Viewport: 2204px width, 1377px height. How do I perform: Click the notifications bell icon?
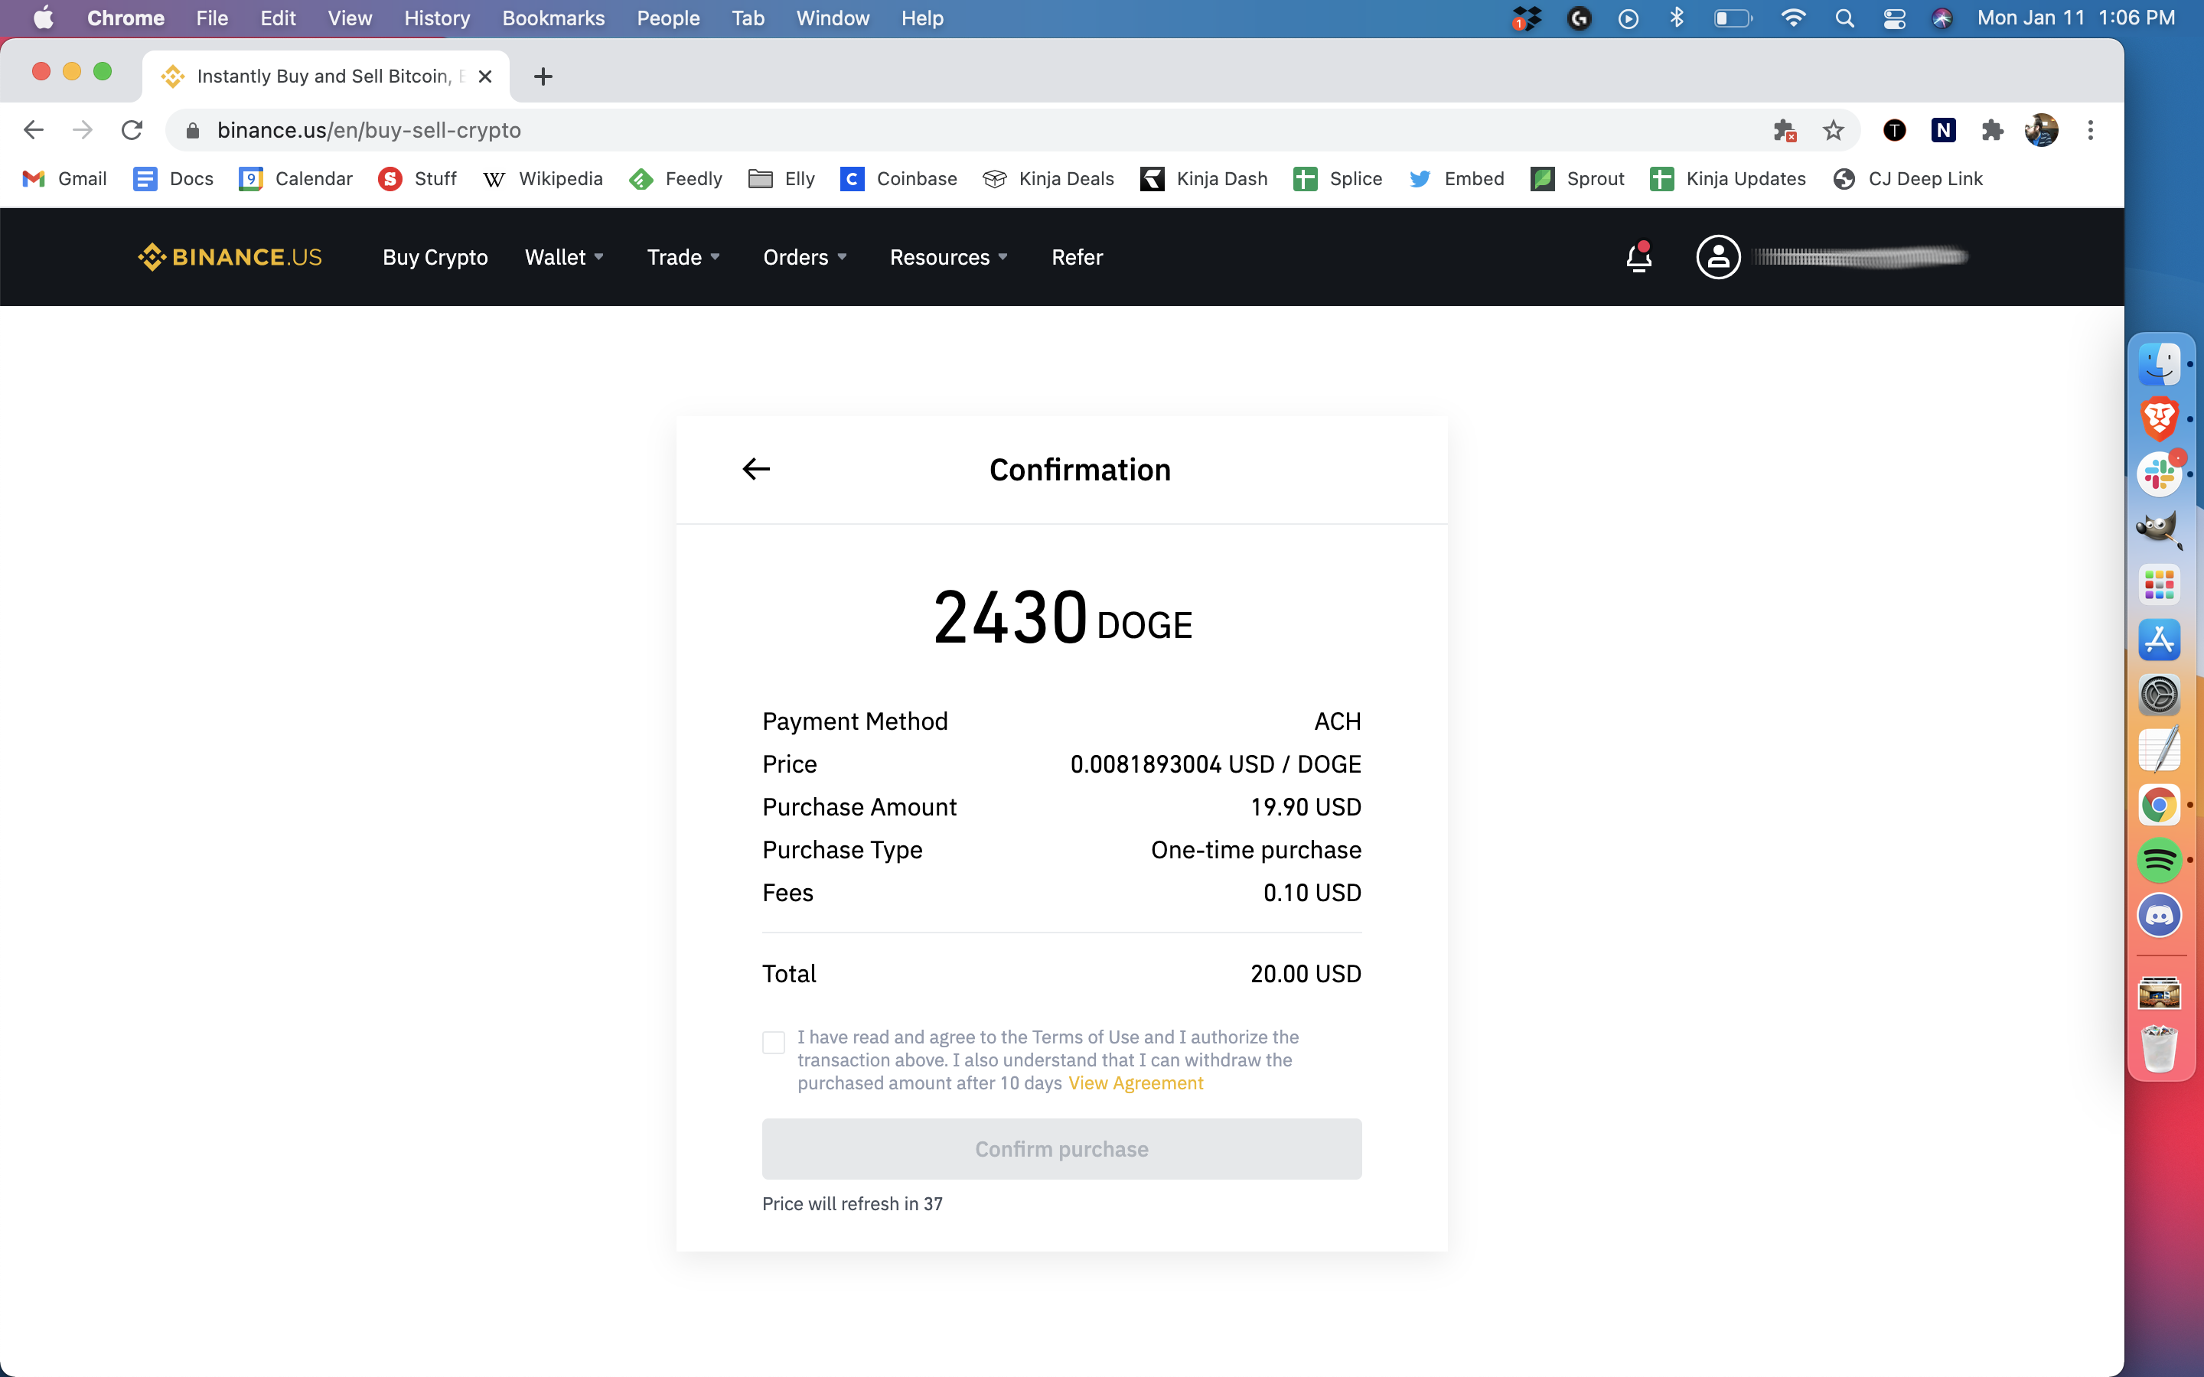click(x=1636, y=257)
